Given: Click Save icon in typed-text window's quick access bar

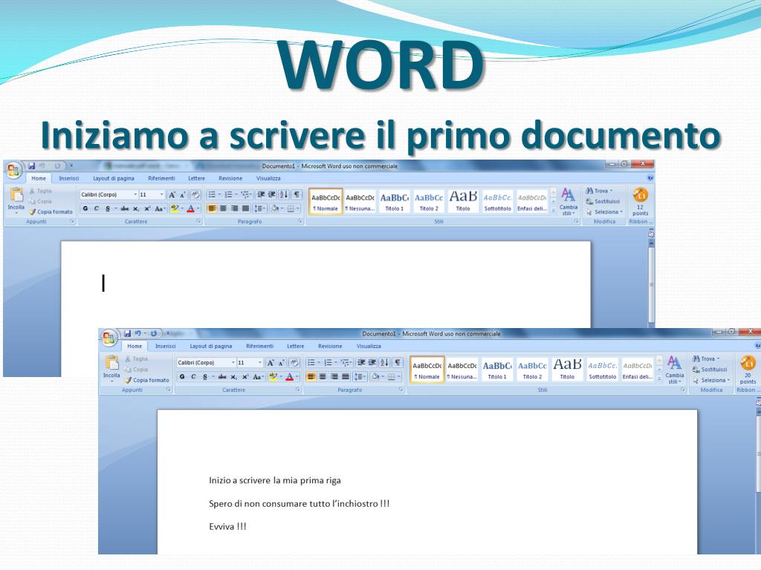Looking at the screenshot, I should pos(127,333).
